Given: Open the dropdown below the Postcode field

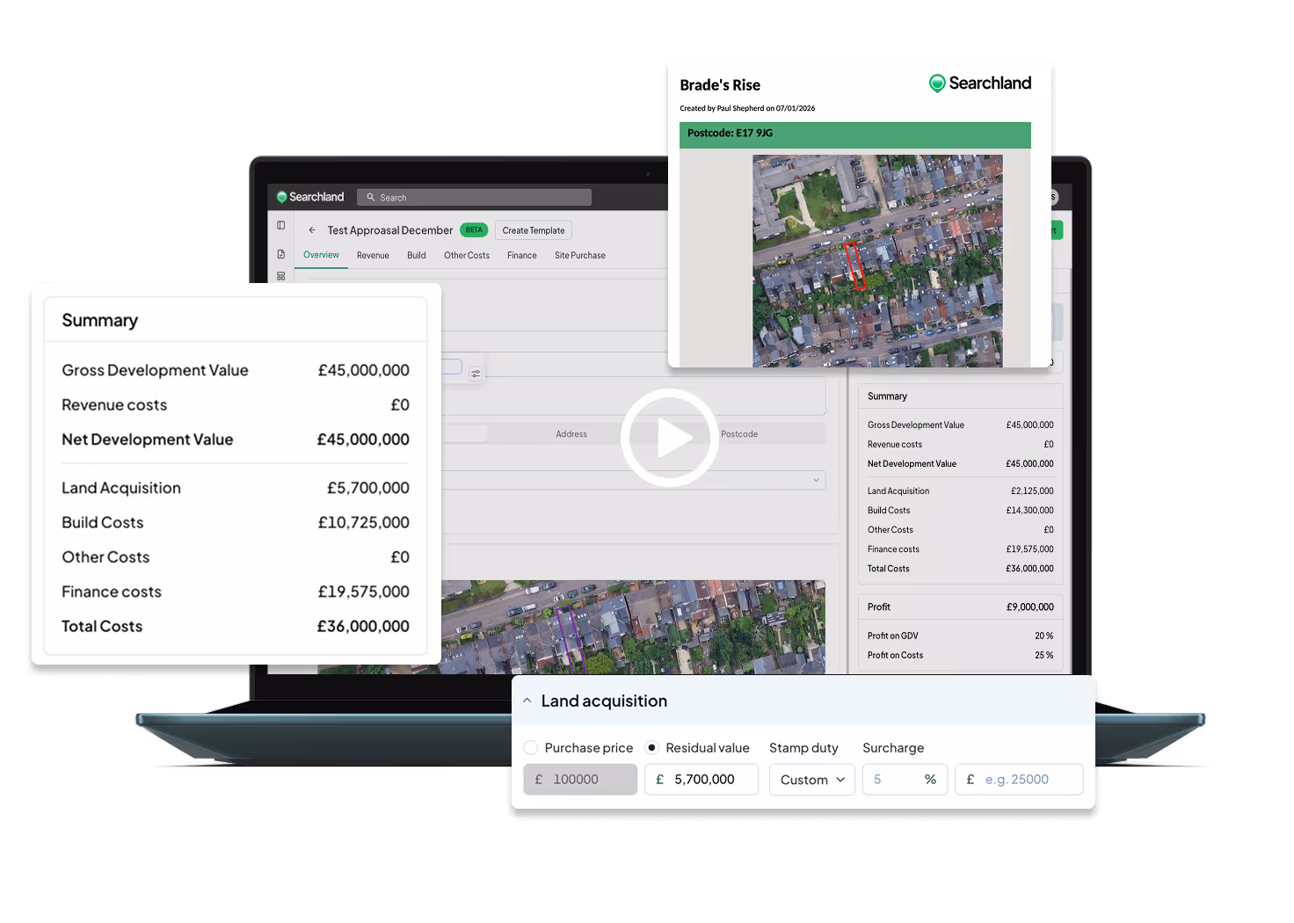Looking at the screenshot, I should (816, 480).
